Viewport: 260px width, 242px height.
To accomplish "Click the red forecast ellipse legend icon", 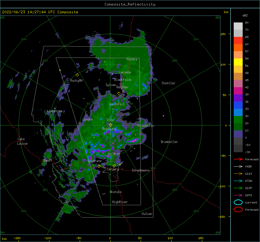I will (x=238, y=209).
